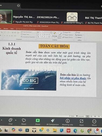Open HP app on the taskbar
The height and width of the screenshot is (136, 102).
tap(48, 130)
